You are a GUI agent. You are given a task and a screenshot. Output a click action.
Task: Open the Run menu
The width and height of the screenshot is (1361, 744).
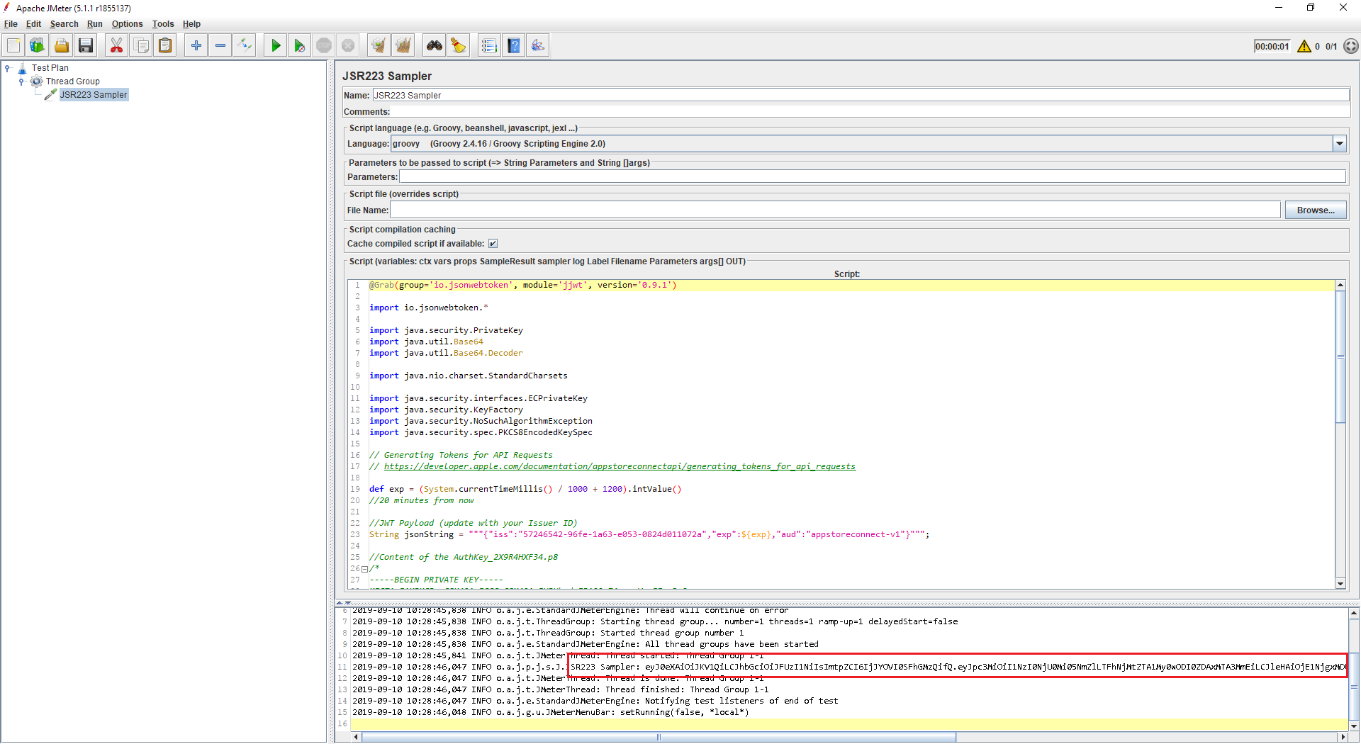coord(94,24)
